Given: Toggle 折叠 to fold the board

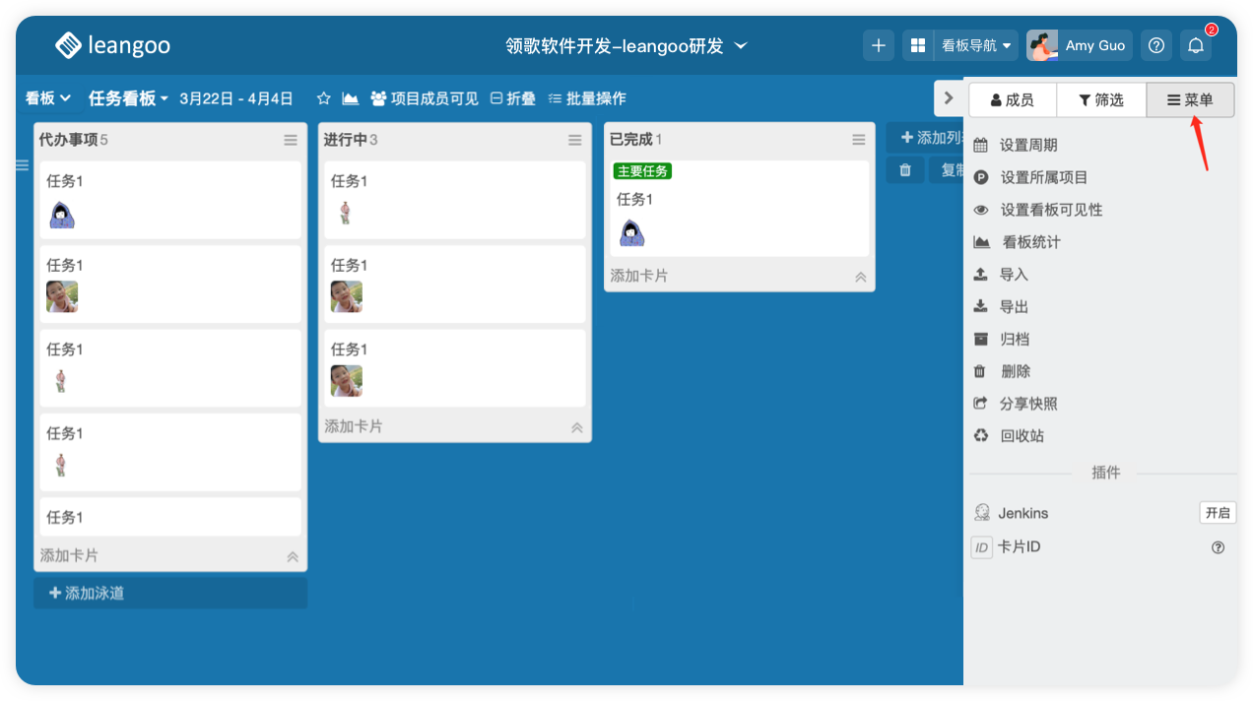Looking at the screenshot, I should (513, 98).
